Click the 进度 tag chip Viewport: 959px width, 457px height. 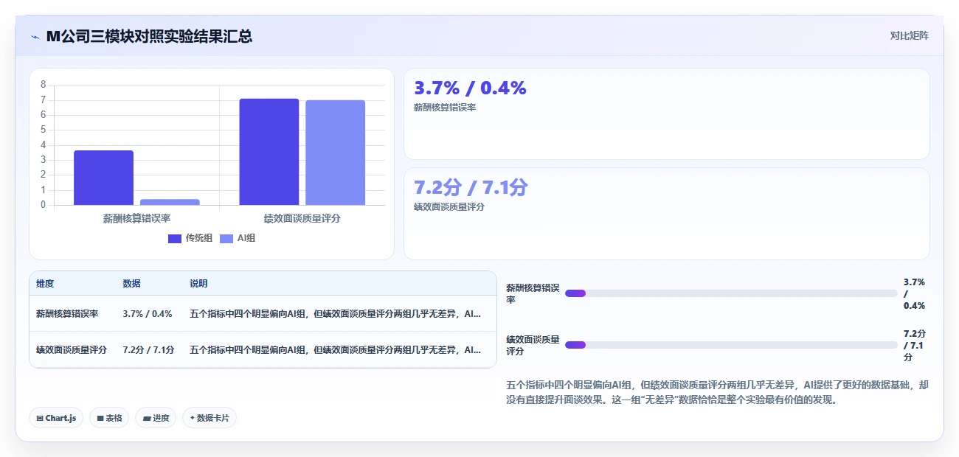click(156, 418)
